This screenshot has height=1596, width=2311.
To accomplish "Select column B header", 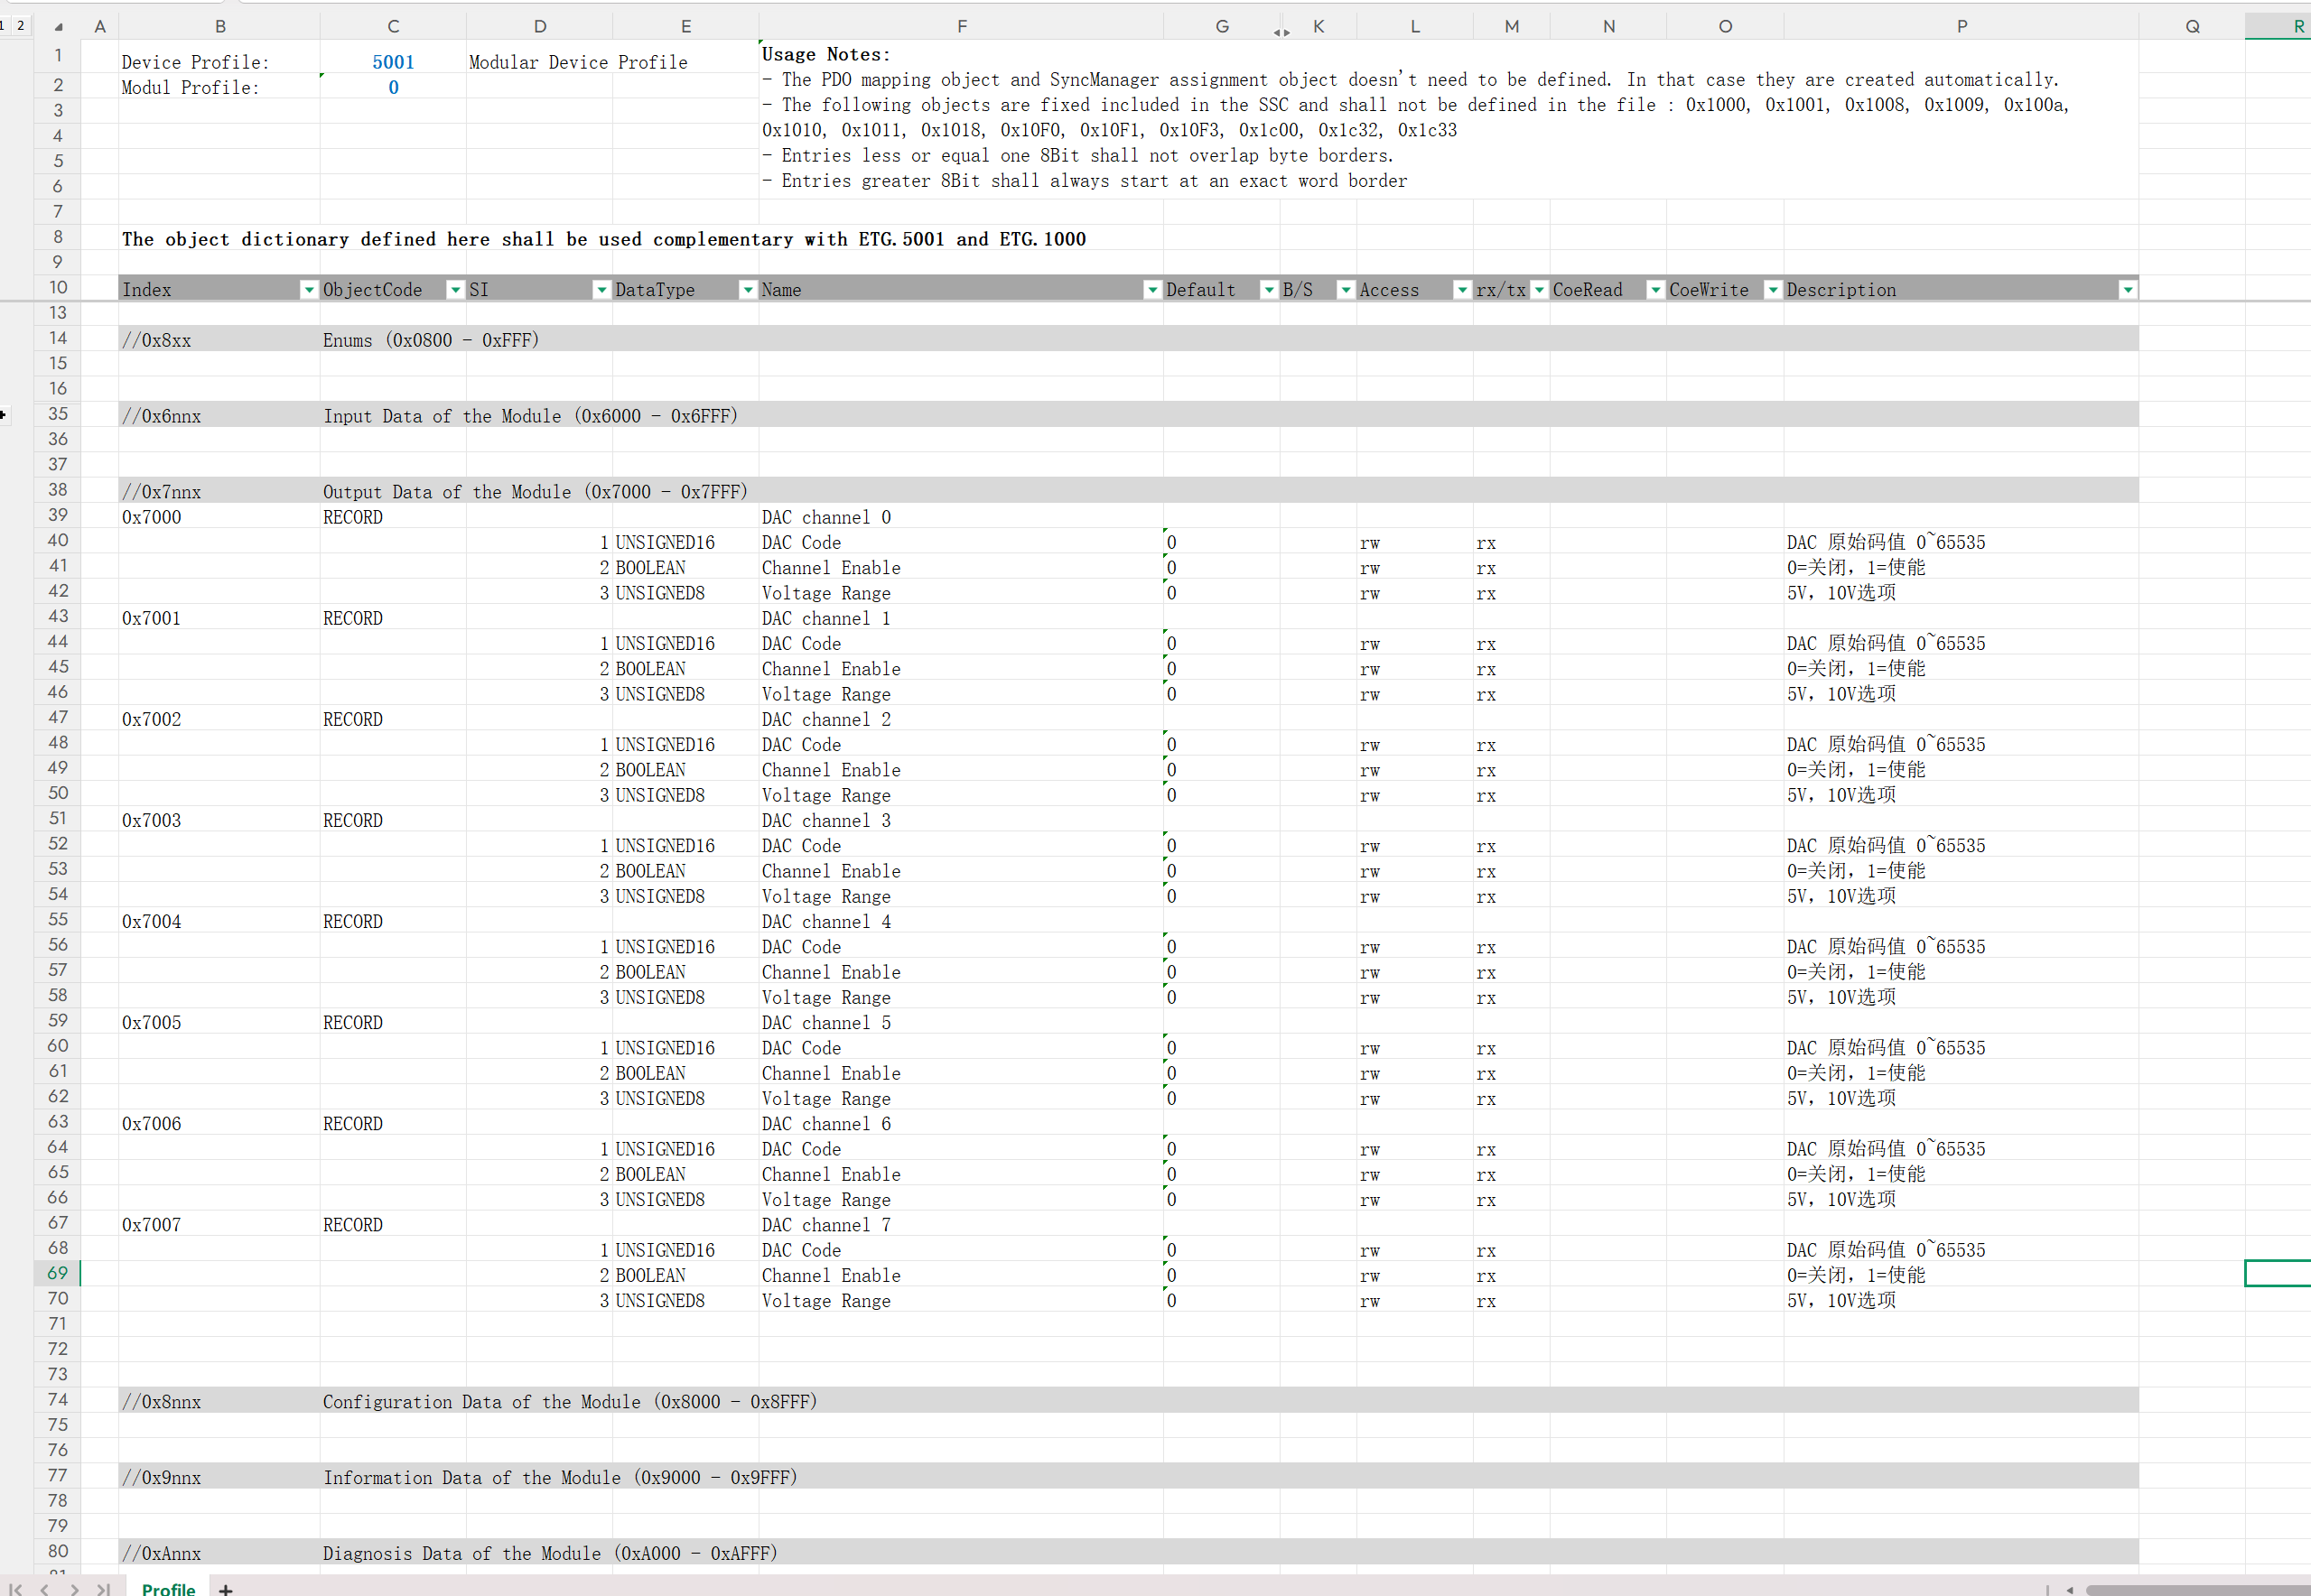I will coord(220,27).
